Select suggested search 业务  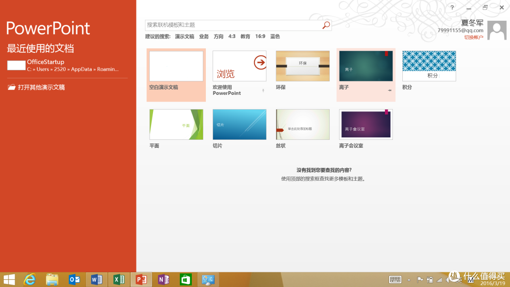(204, 36)
